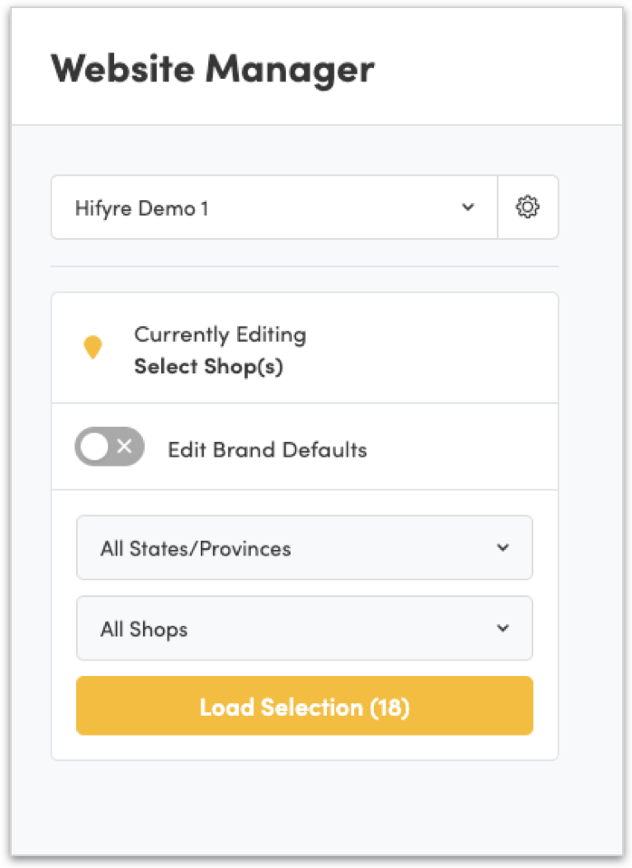Screen dimensions: 632x868
Task: Click the Website Manager heading
Action: click(x=212, y=69)
